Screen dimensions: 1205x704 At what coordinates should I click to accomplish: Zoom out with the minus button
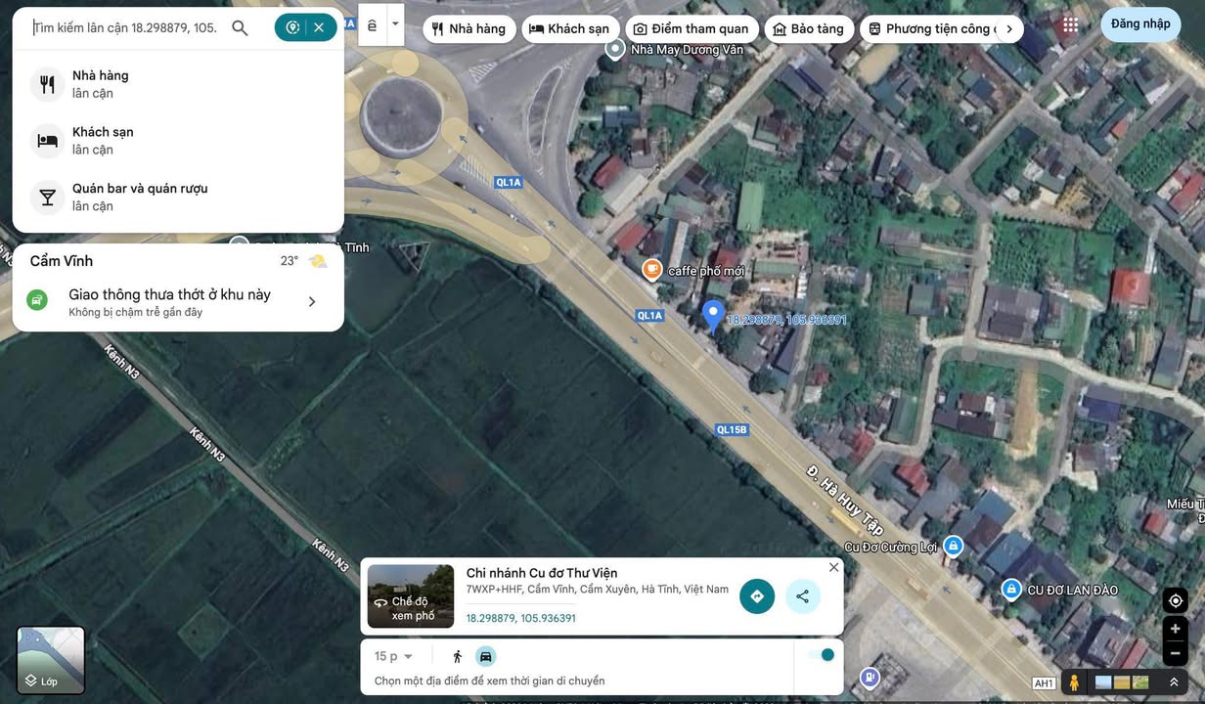click(x=1175, y=653)
